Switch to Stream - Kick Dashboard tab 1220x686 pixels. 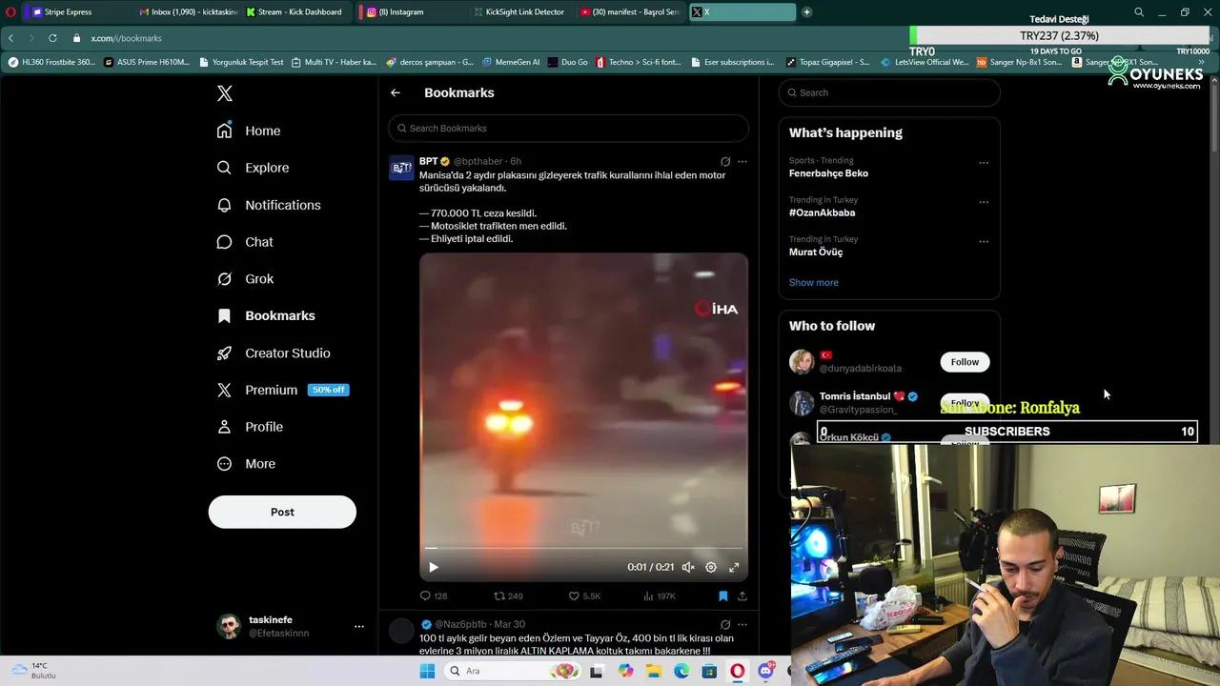click(x=295, y=12)
